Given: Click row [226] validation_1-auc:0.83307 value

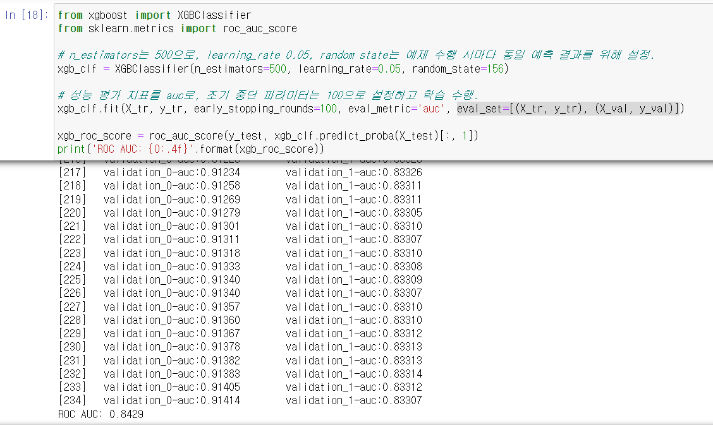Looking at the screenshot, I should click(x=354, y=293).
